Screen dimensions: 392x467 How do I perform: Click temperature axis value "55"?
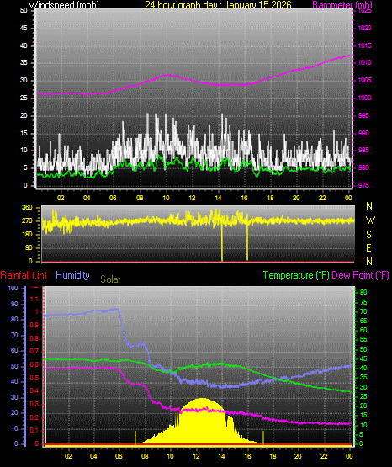(x=363, y=339)
